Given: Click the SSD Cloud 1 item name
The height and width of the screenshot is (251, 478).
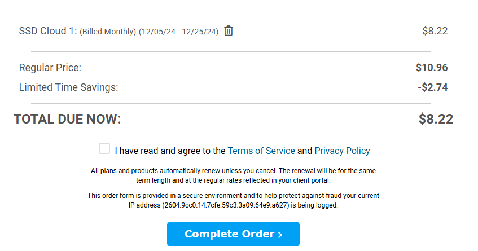Looking at the screenshot, I should pos(47,31).
